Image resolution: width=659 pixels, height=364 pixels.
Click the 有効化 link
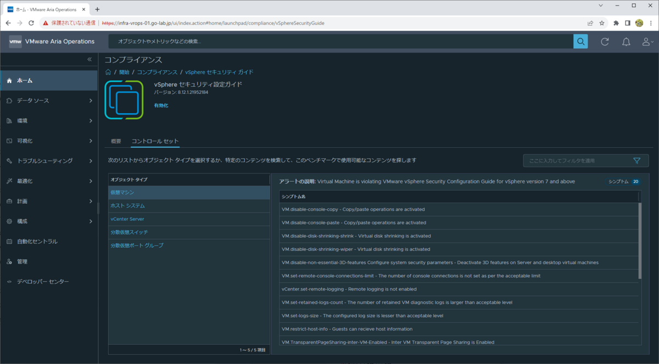[x=161, y=105]
